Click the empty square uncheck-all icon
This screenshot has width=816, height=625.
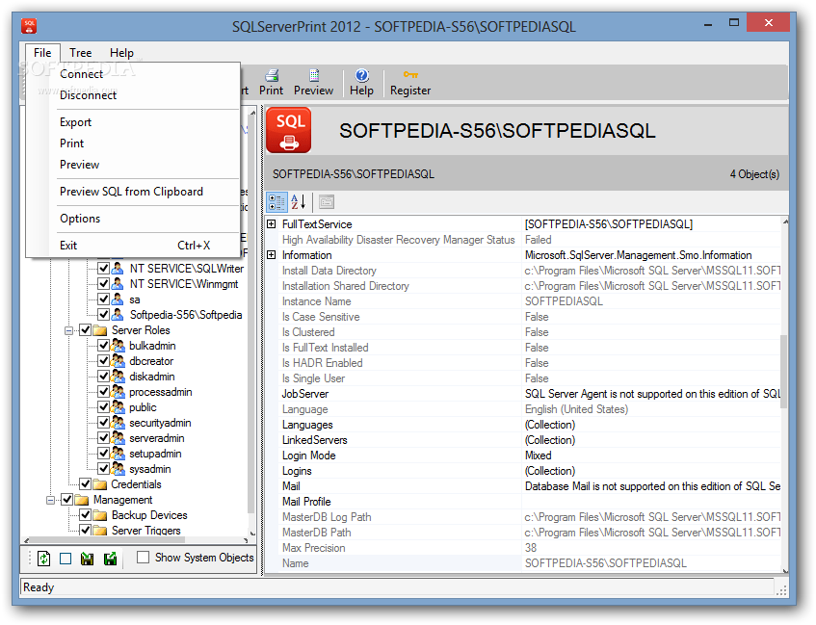[66, 559]
